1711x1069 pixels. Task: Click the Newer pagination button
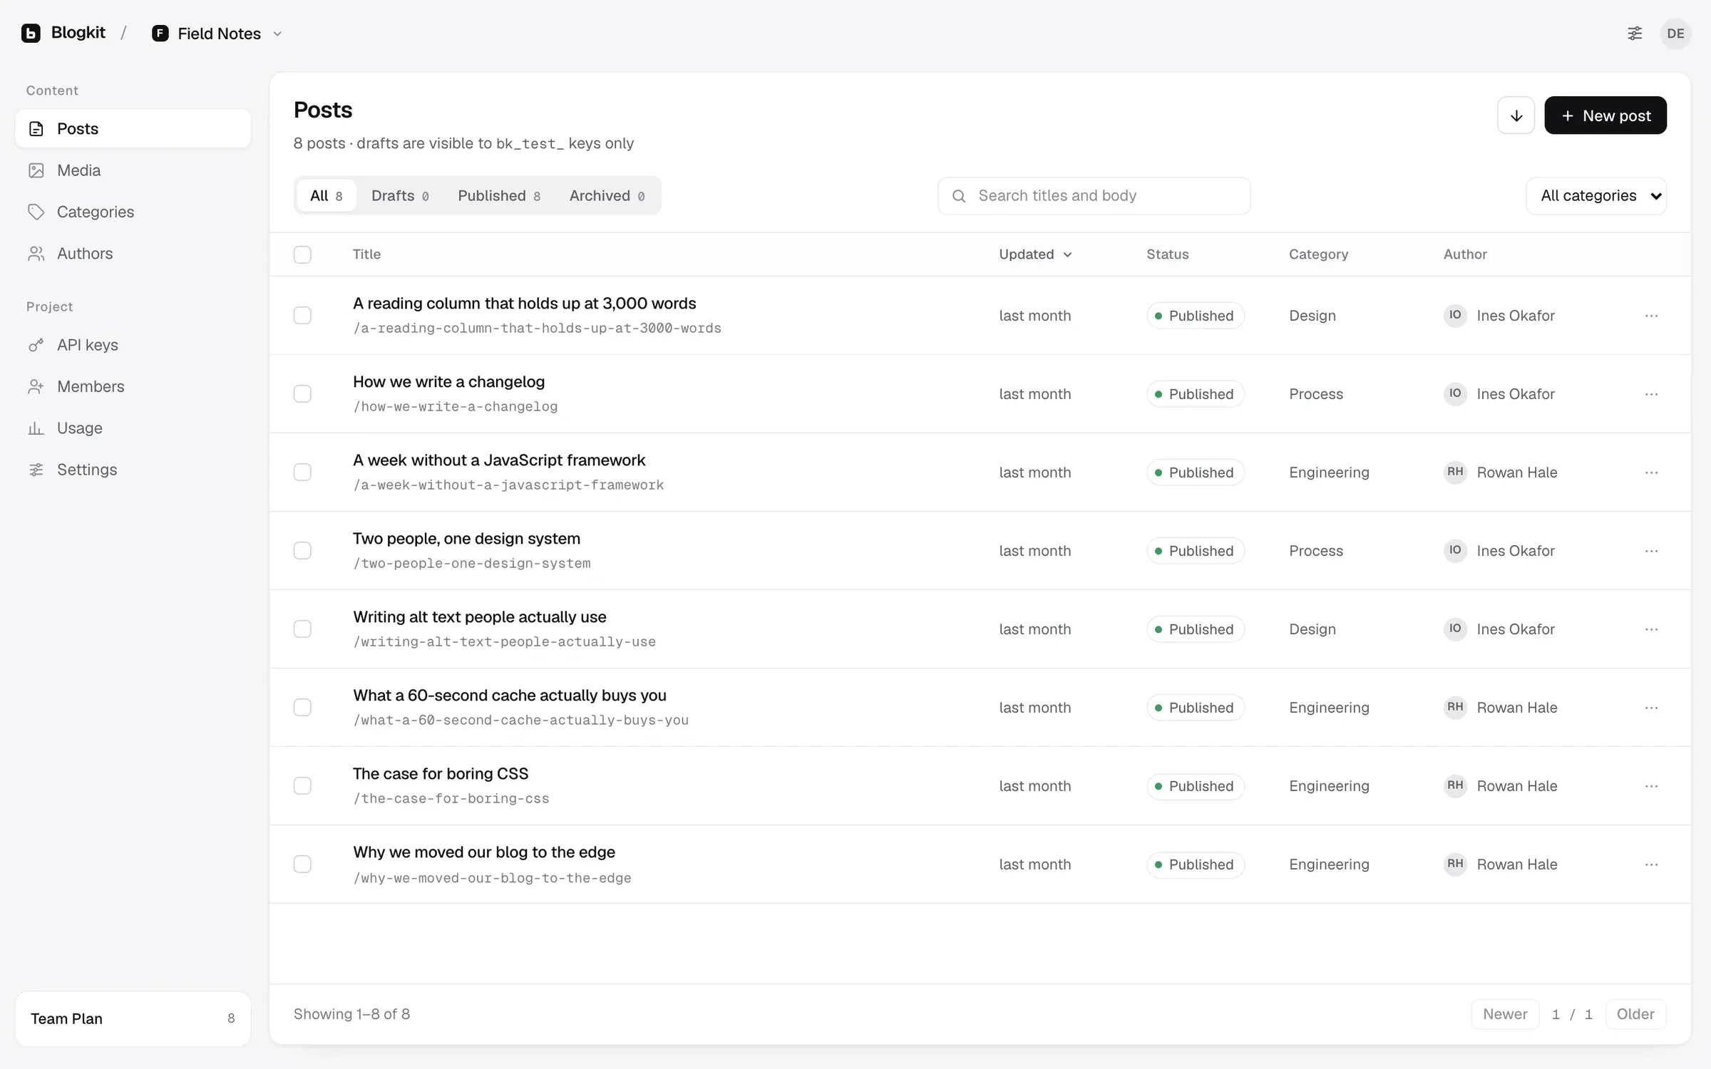tap(1505, 1014)
